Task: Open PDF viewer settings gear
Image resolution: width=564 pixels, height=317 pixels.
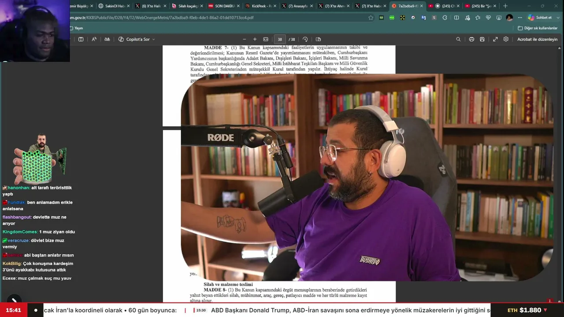Action: coord(506,39)
